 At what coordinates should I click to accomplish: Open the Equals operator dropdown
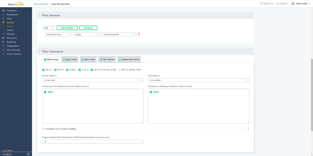coord(87,34)
